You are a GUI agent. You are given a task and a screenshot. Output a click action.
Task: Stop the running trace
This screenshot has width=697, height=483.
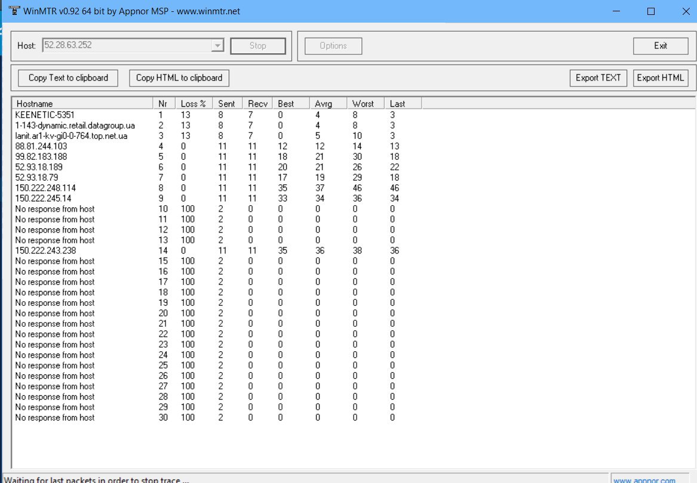click(258, 46)
